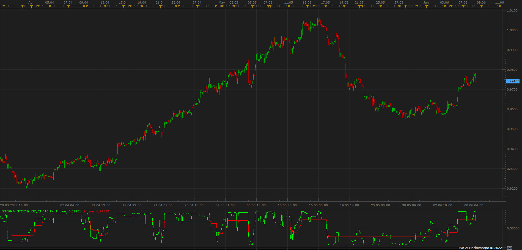Click the orange marker beneath the 11.05 date

289,7
